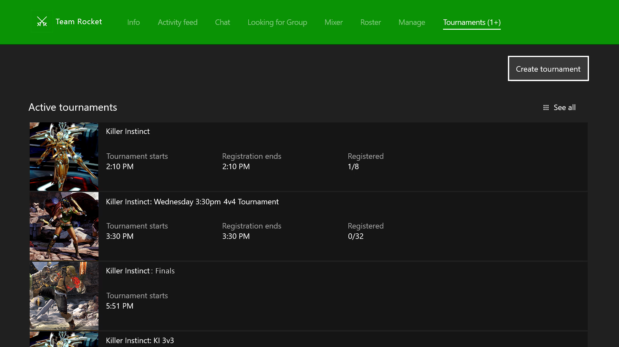Switch to the Activity feed tab
The height and width of the screenshot is (347, 619).
(177, 22)
